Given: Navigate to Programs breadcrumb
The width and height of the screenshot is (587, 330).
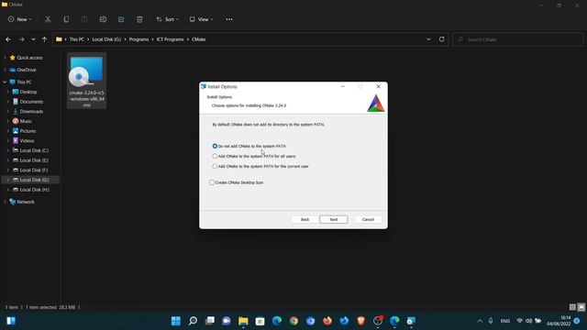Looking at the screenshot, I should [x=138, y=39].
